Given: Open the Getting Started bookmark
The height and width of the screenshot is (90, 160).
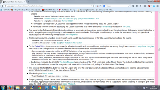Looking at the screenshot, I should pos(17,10).
